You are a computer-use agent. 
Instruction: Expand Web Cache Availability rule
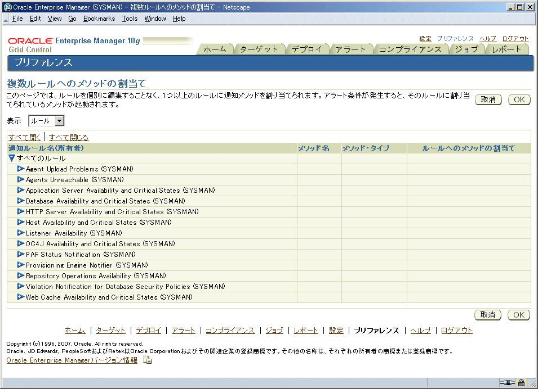coord(21,297)
